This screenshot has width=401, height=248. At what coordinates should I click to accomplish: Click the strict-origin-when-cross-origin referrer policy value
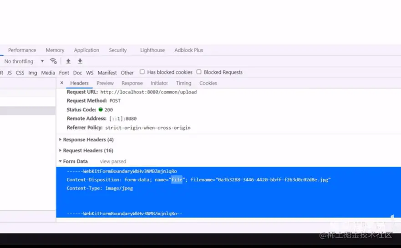[x=148, y=128]
